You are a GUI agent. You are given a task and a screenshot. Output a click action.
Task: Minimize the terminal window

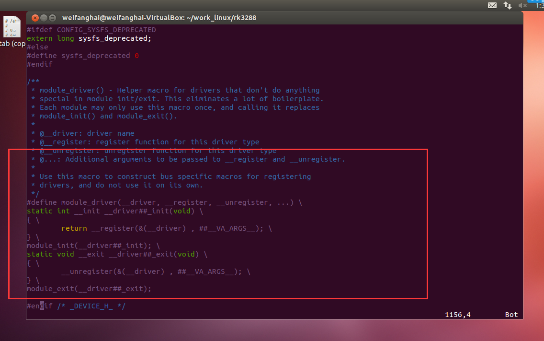(x=44, y=18)
